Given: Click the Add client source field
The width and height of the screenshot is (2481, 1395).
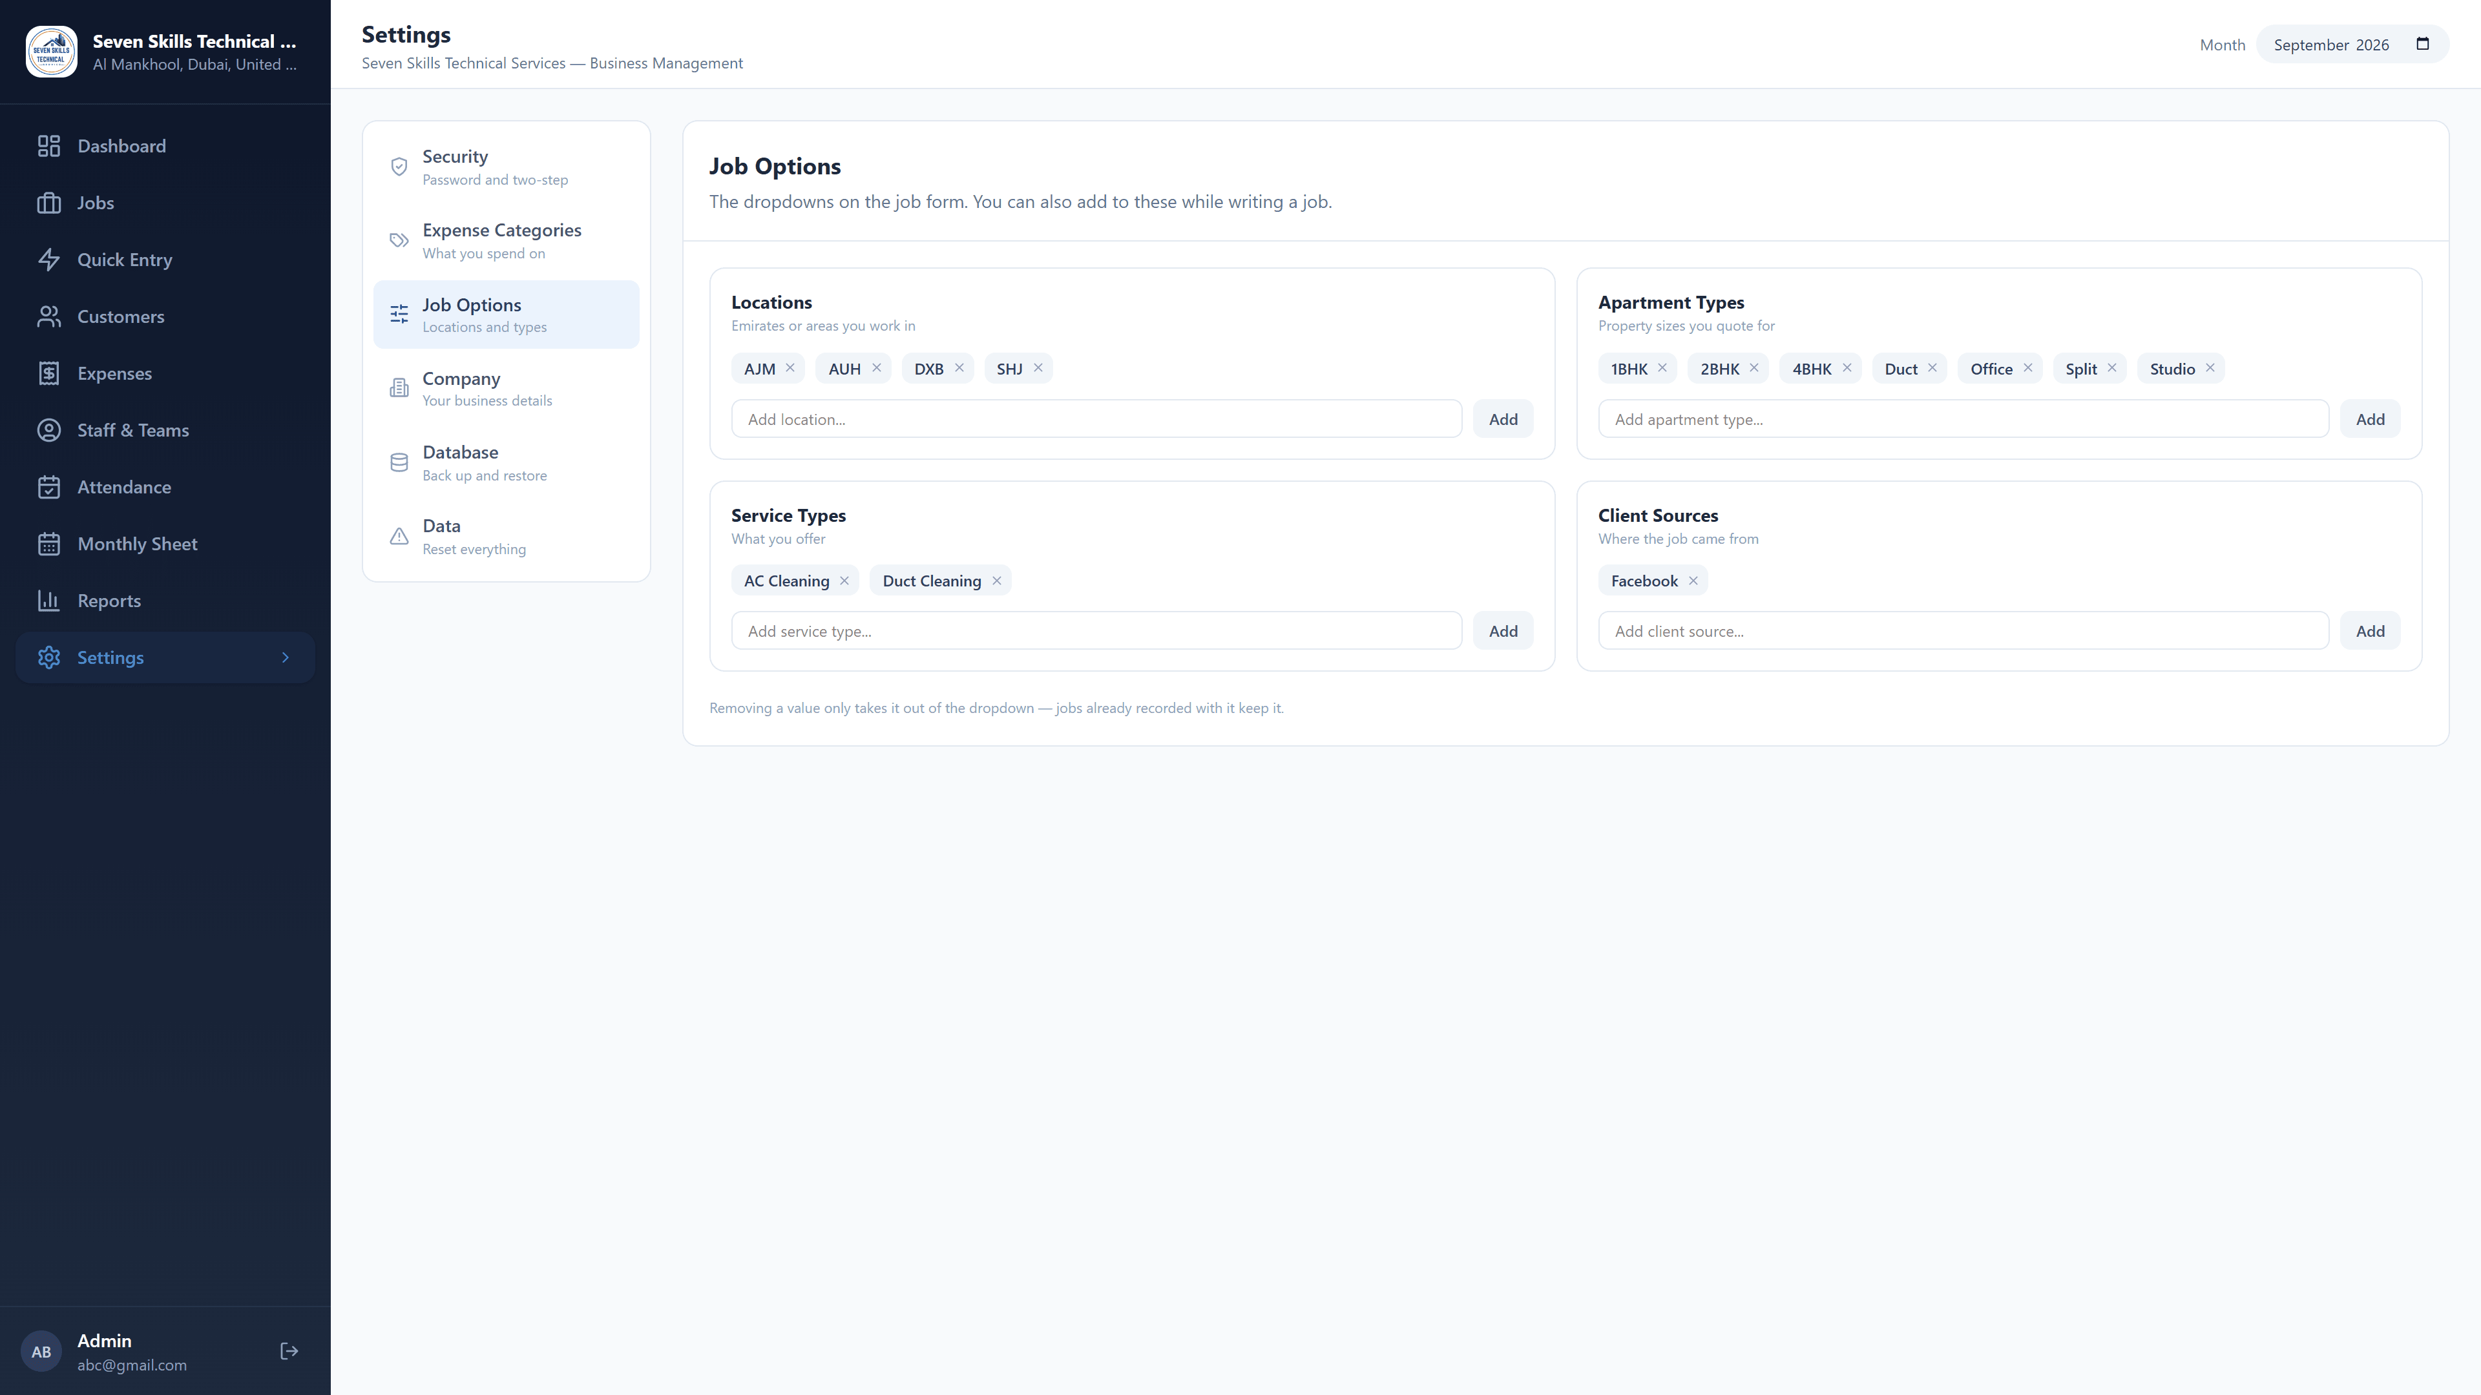Looking at the screenshot, I should (x=1963, y=630).
